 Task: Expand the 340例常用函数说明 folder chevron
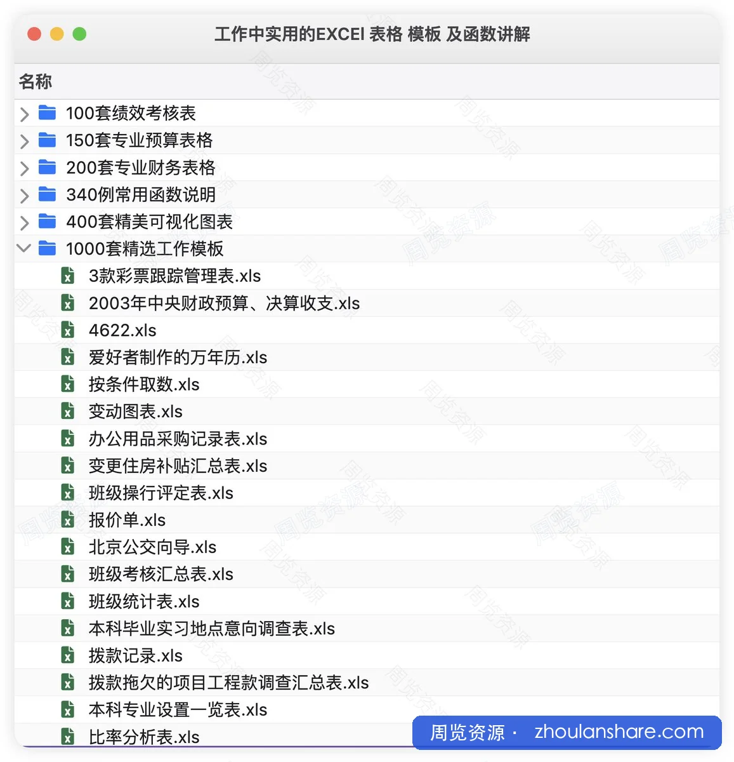tap(25, 196)
